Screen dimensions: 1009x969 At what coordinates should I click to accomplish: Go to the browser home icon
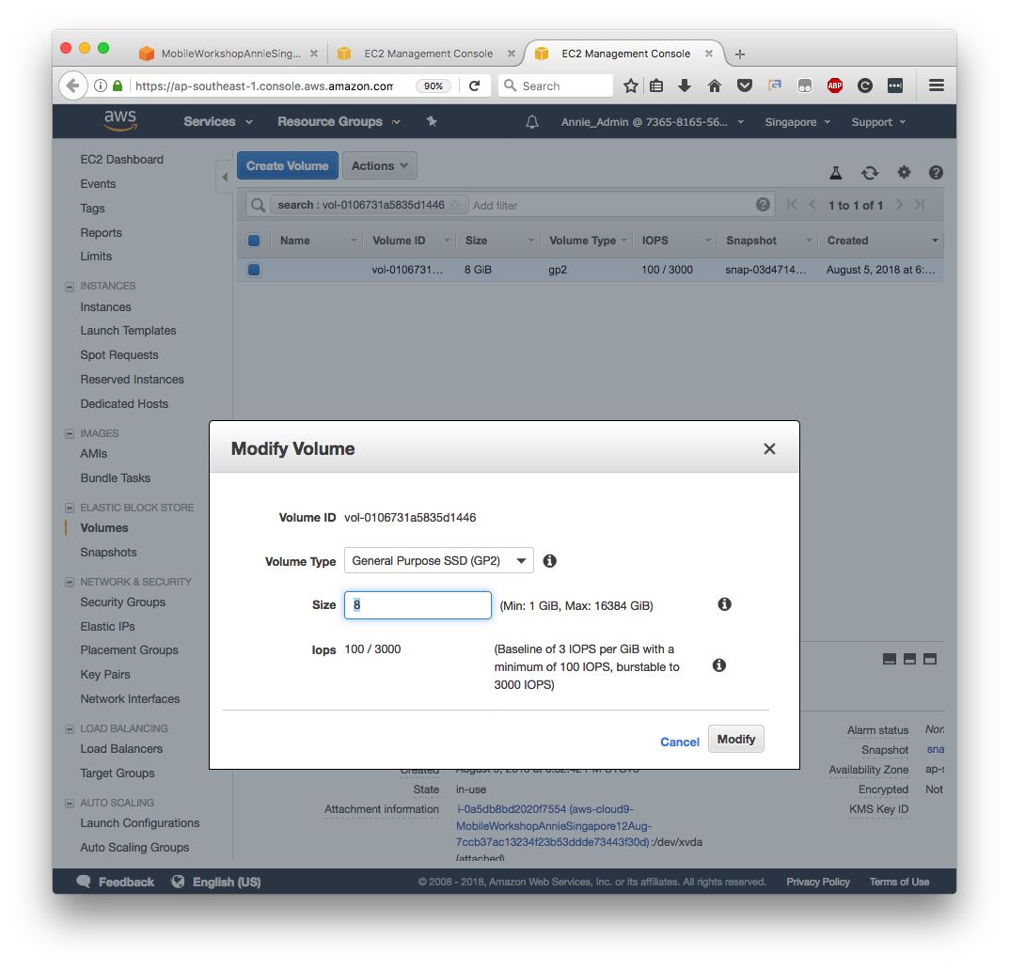coord(715,86)
